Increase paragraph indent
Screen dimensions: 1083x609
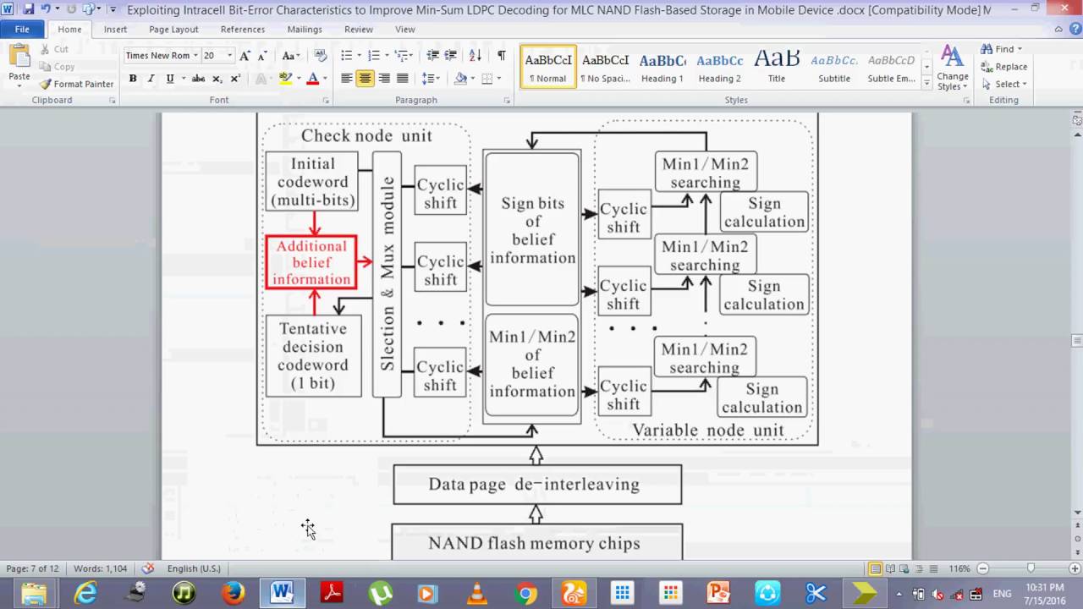451,56
